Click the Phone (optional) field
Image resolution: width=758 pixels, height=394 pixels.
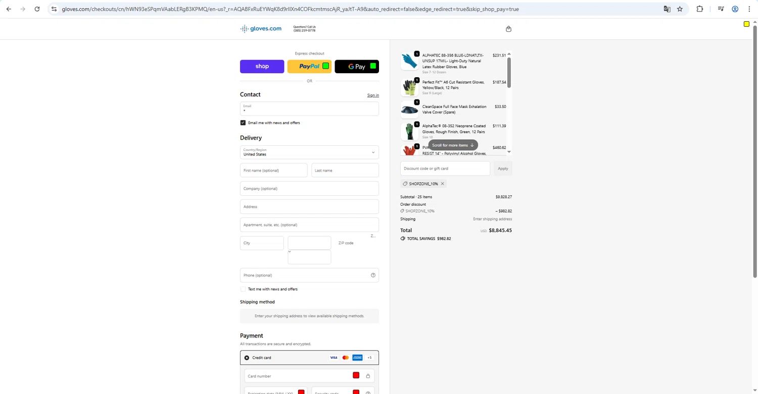tap(309, 275)
